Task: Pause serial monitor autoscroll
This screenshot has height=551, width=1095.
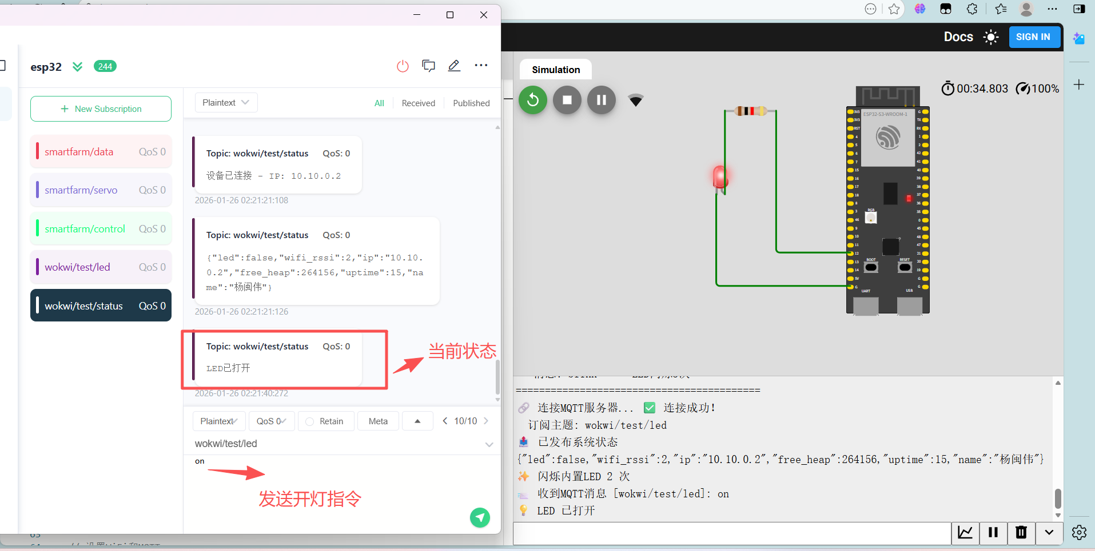Action: (993, 532)
